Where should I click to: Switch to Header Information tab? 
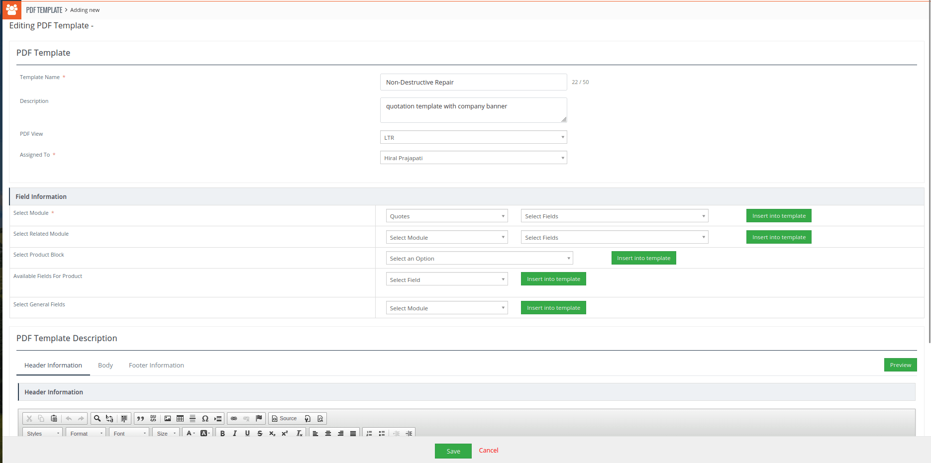[53, 365]
